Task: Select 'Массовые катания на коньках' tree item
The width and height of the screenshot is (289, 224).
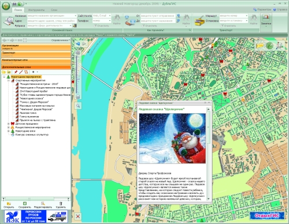Action: coord(37,106)
